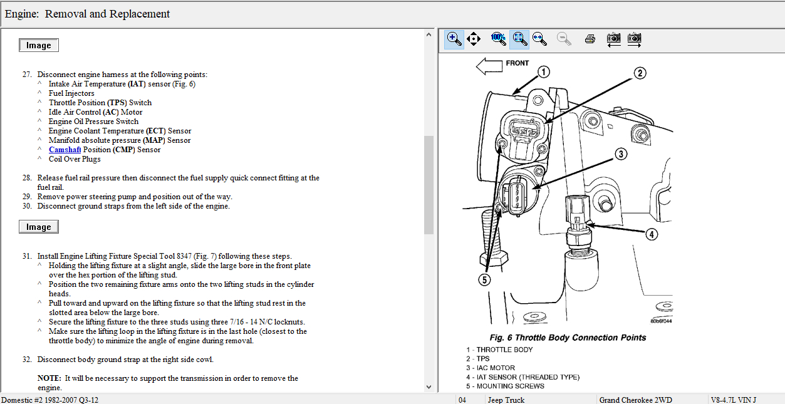
Task: Click the fit-to-window zoom icon
Action: [519, 39]
